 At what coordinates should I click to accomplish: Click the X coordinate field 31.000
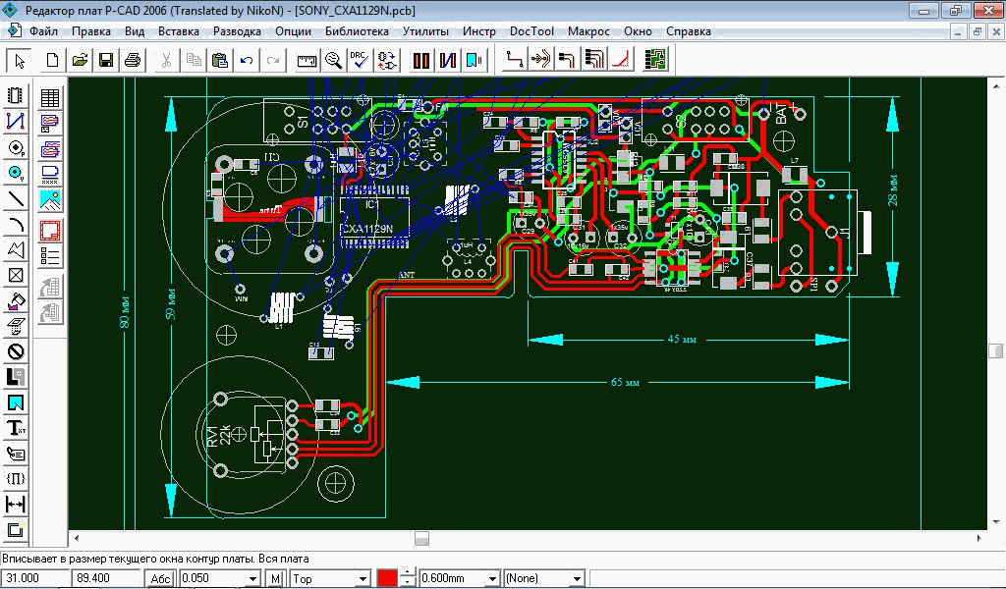[34, 578]
